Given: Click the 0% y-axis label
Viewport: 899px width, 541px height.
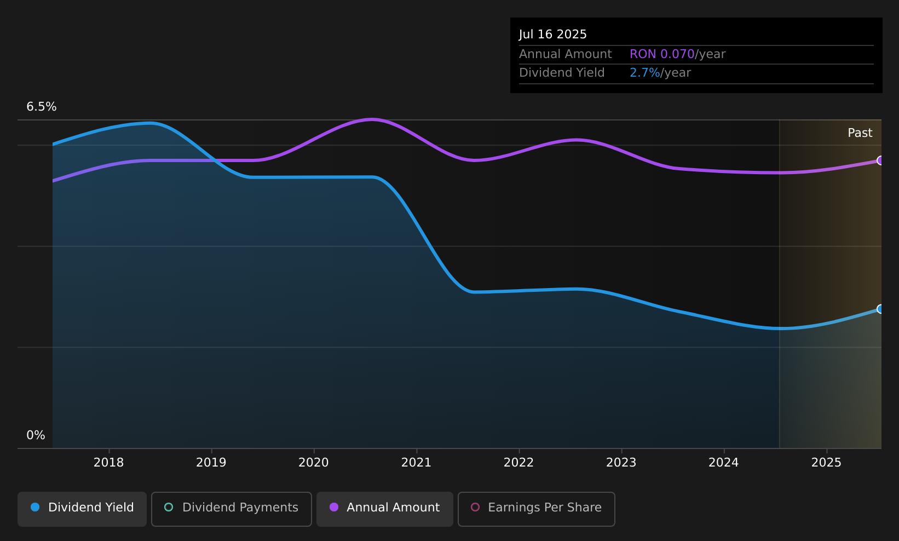Looking at the screenshot, I should pos(36,435).
